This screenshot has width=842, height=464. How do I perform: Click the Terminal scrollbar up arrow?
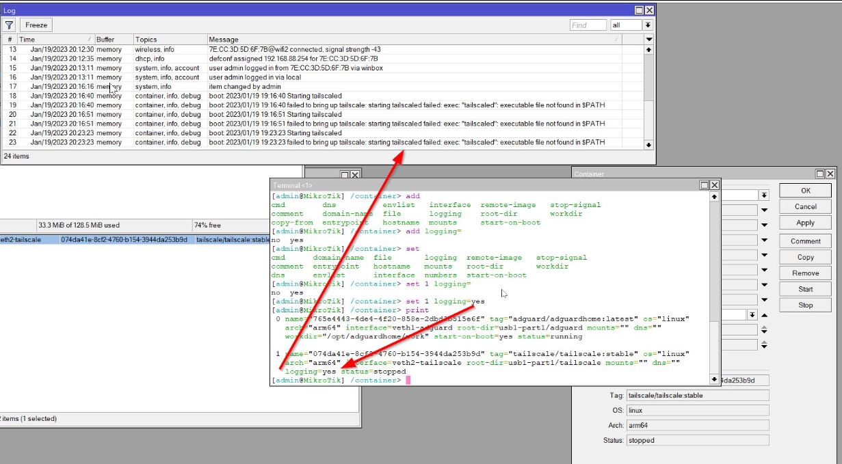(715, 197)
